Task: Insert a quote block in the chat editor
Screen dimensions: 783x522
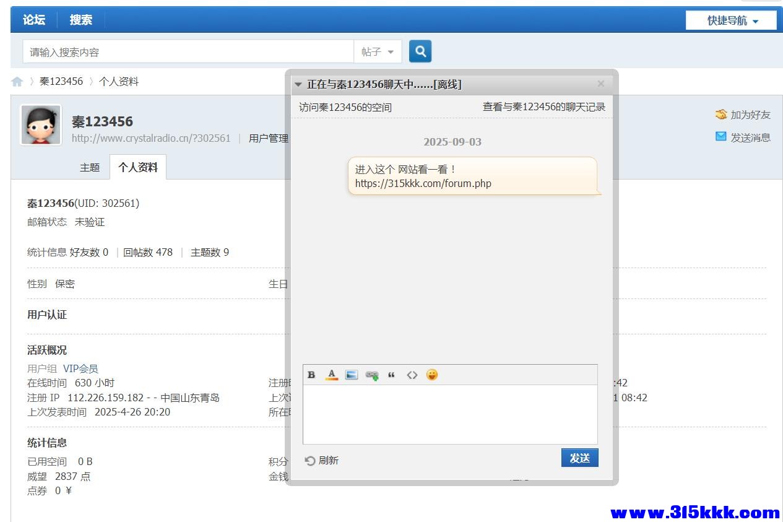Action: (x=391, y=374)
